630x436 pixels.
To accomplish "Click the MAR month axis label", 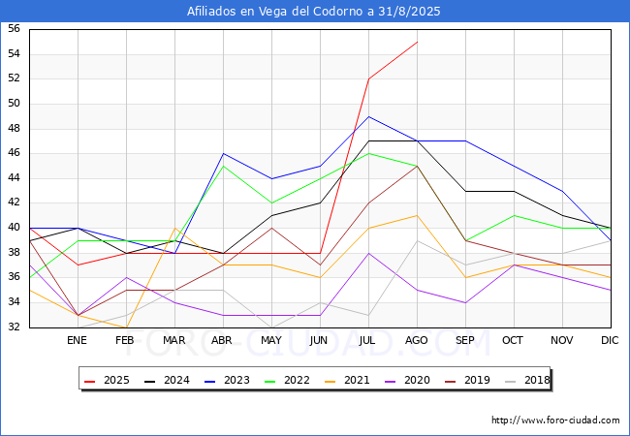I will (173, 341).
